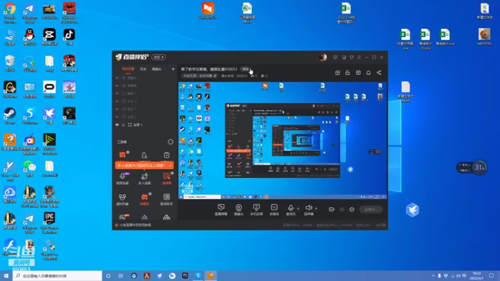Image resolution: width=500 pixels, height=281 pixels.
Task: Toggle visibility of 文本 2 source
Action: pyautogui.click(x=117, y=101)
